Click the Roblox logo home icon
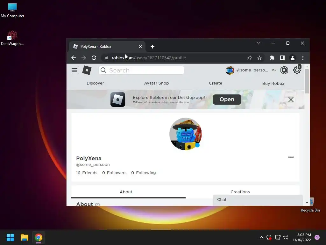The image size is (326, 245). click(87, 70)
